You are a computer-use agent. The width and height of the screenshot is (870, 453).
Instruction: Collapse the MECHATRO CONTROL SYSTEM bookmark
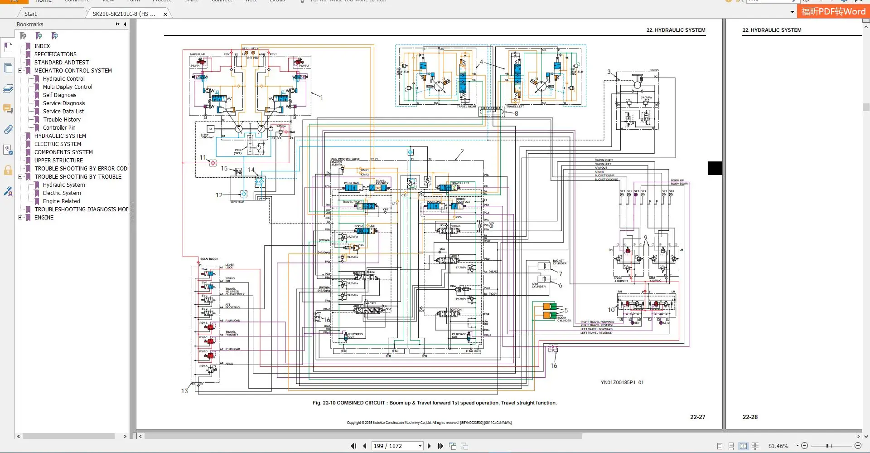pyautogui.click(x=20, y=71)
